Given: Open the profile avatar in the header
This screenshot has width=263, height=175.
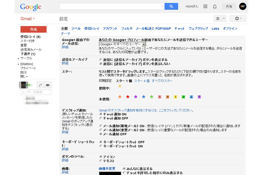Looking at the screenshot, I should [243, 7].
